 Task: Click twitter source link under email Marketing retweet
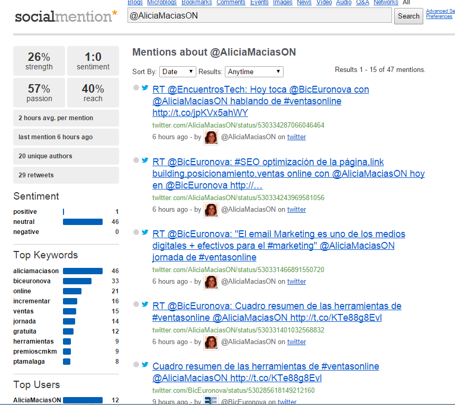[296, 282]
